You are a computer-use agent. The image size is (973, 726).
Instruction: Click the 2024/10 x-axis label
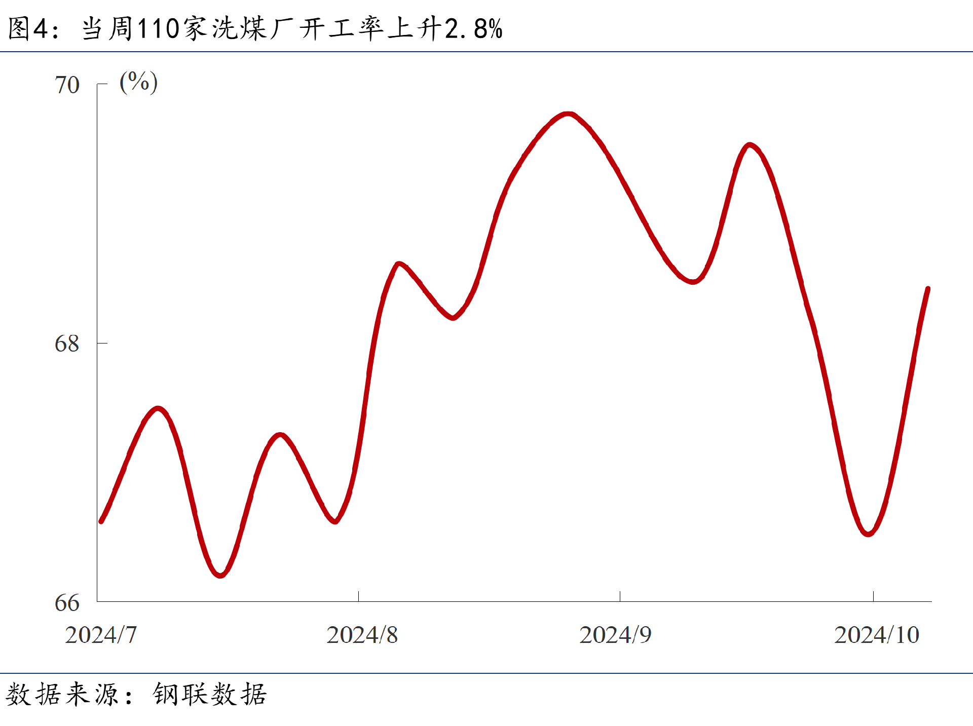877,635
